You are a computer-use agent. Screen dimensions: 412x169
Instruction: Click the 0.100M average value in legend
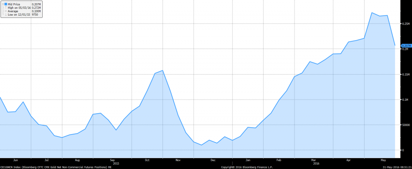click(35, 11)
